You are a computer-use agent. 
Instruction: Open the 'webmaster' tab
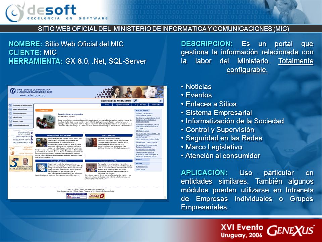pos(156,105)
